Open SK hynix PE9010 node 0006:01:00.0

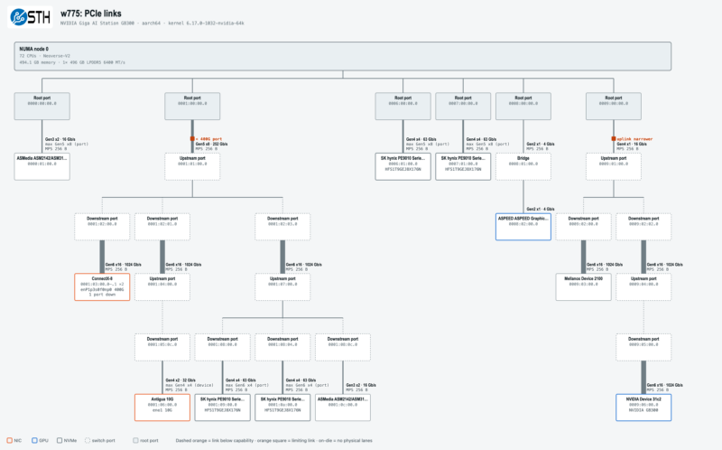pyautogui.click(x=403, y=166)
